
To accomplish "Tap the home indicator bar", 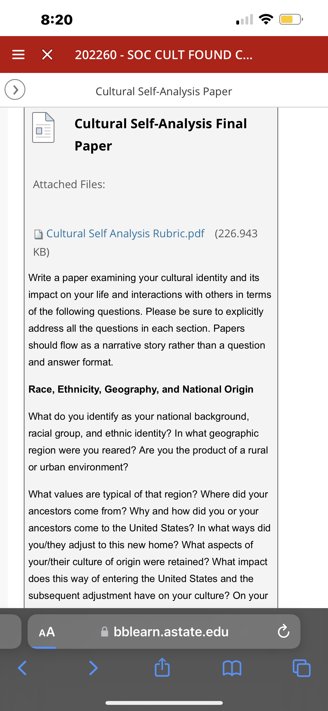I will click(x=164, y=703).
